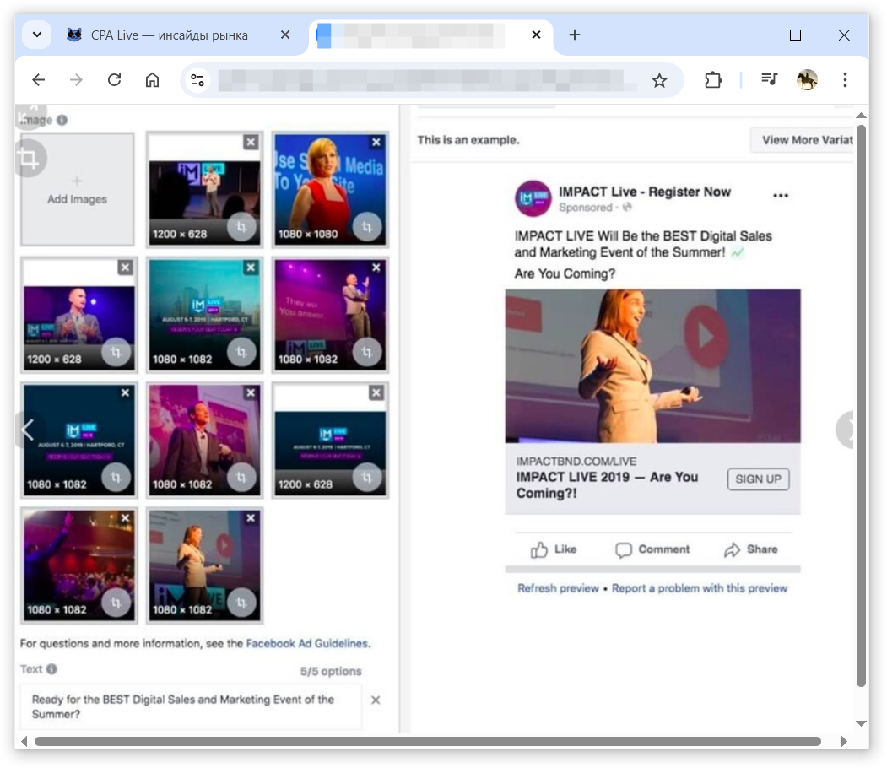Remove the beige blazer woman thumbnail image
This screenshot has width=887, height=768.
(251, 518)
